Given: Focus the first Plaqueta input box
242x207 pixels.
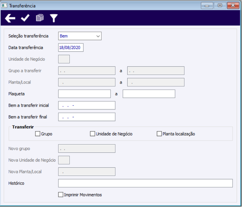Looking at the screenshot, I should pos(84,94).
